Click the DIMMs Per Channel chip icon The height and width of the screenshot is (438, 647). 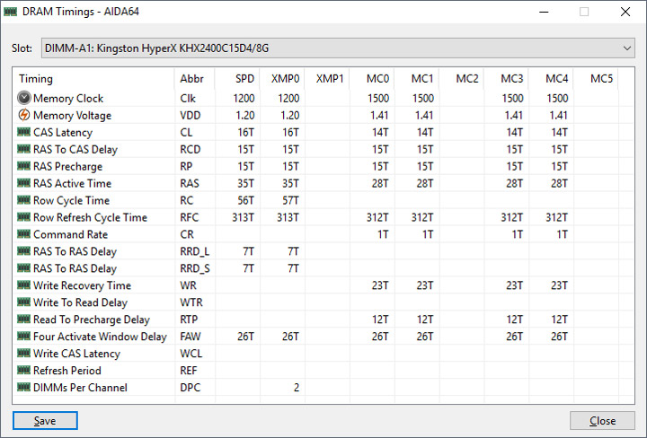(24, 388)
